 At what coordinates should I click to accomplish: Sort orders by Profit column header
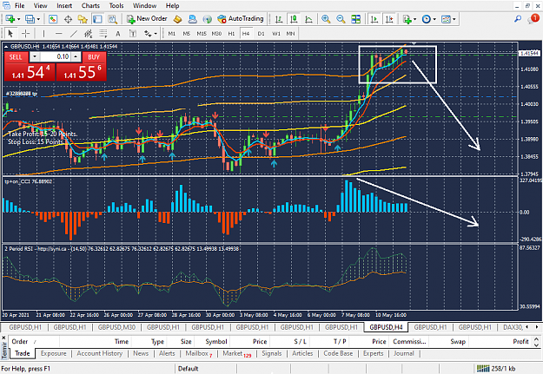[520, 342]
